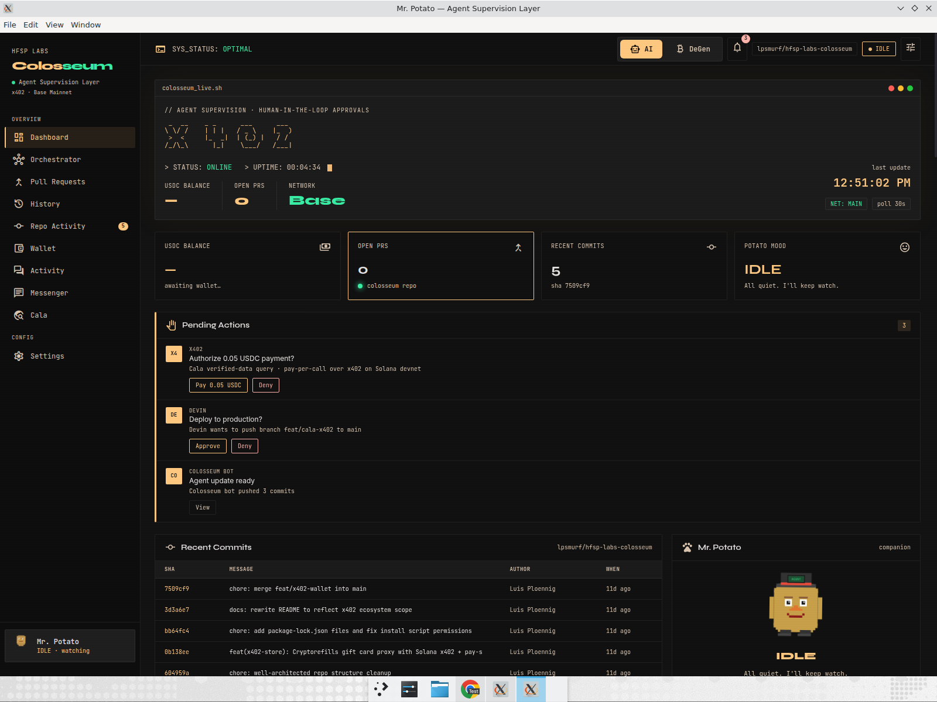Open the Edit menu
937x702 pixels.
pyautogui.click(x=30, y=25)
